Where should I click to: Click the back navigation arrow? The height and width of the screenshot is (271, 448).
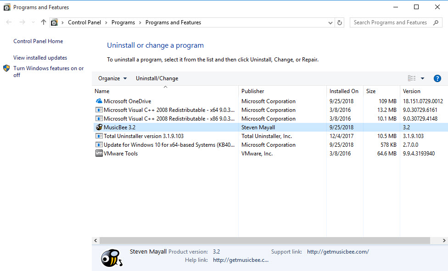coord(9,22)
